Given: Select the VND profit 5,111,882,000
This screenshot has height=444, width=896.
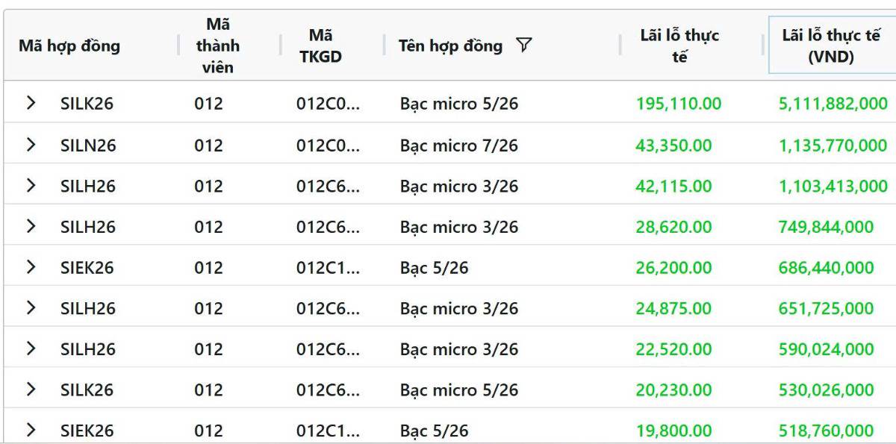Looking at the screenshot, I should [831, 104].
